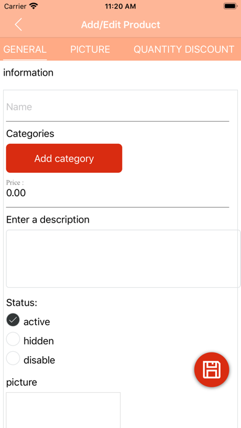Switch to the GENERAL tab

click(x=25, y=49)
